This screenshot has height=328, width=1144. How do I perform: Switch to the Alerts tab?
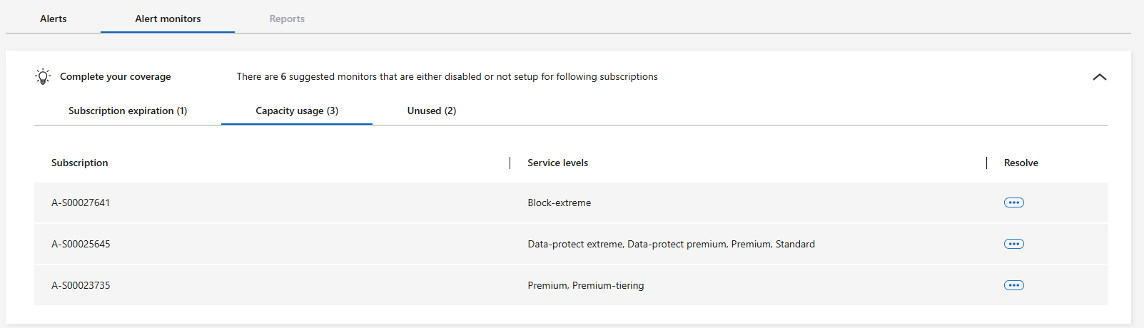coord(54,19)
